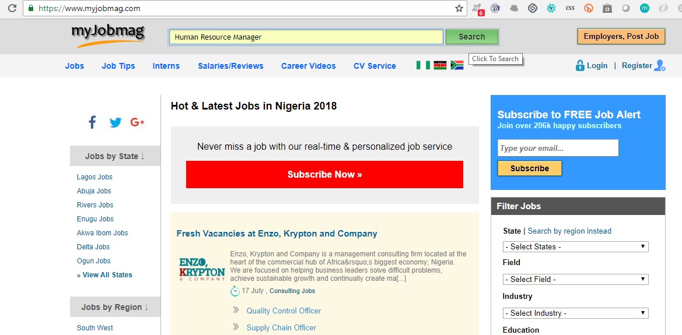Open the Select Field dropdown
The height and width of the screenshot is (335, 682).
pos(575,280)
